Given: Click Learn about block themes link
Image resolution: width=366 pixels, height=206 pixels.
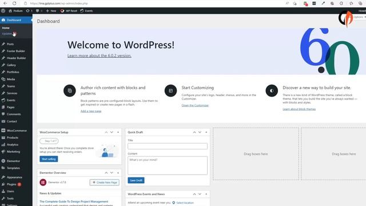Looking at the screenshot, I should pyautogui.click(x=299, y=109).
